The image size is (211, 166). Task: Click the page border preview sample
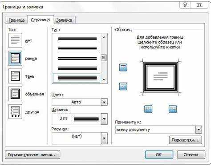click(x=160, y=77)
